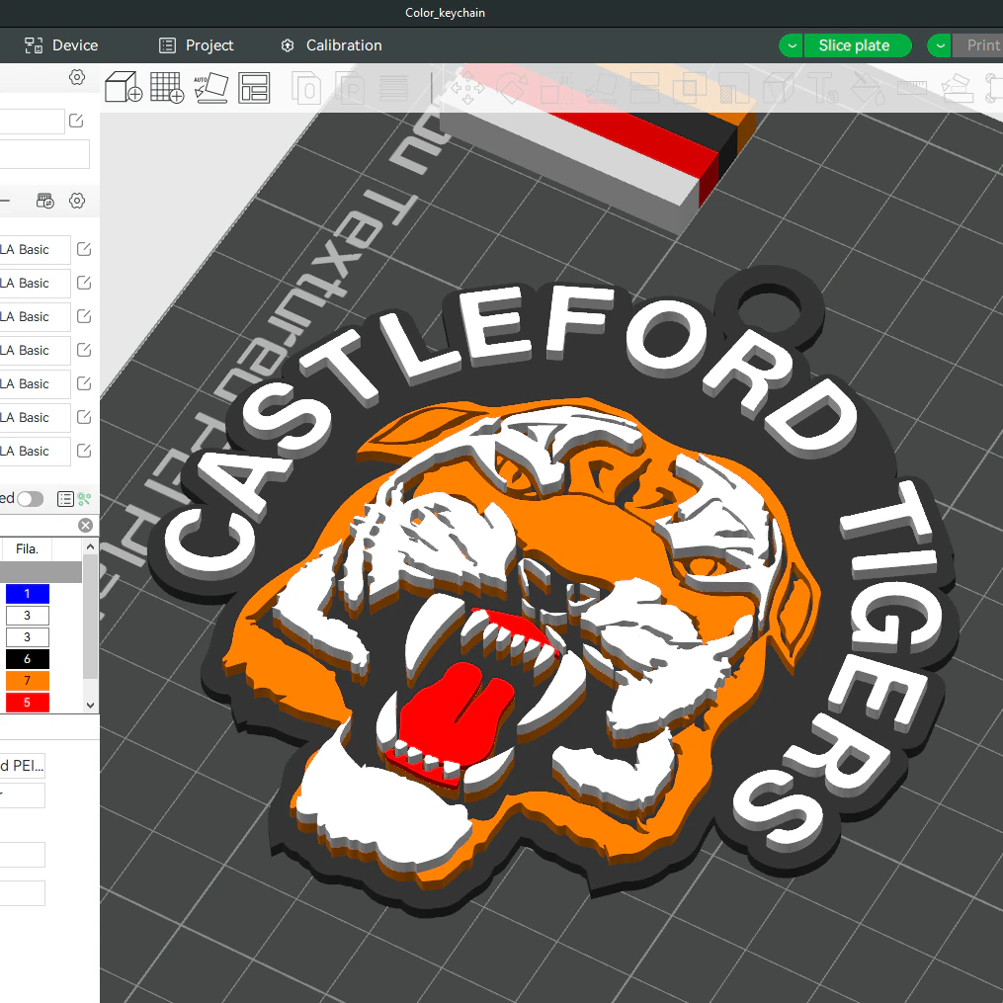Toggle the Advanced settings switch
Screen dimensions: 1003x1003
(x=30, y=499)
